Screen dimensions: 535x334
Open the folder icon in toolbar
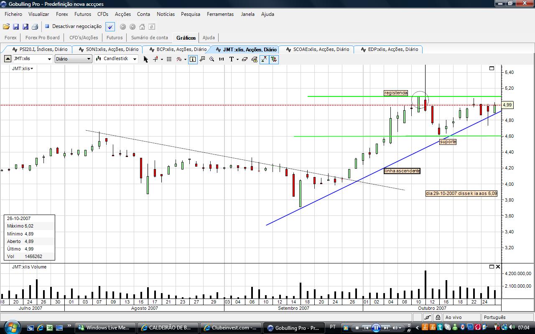point(6,27)
